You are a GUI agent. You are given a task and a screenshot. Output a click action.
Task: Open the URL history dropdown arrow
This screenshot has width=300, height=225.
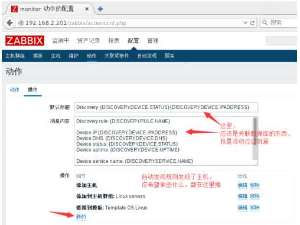coord(245,22)
